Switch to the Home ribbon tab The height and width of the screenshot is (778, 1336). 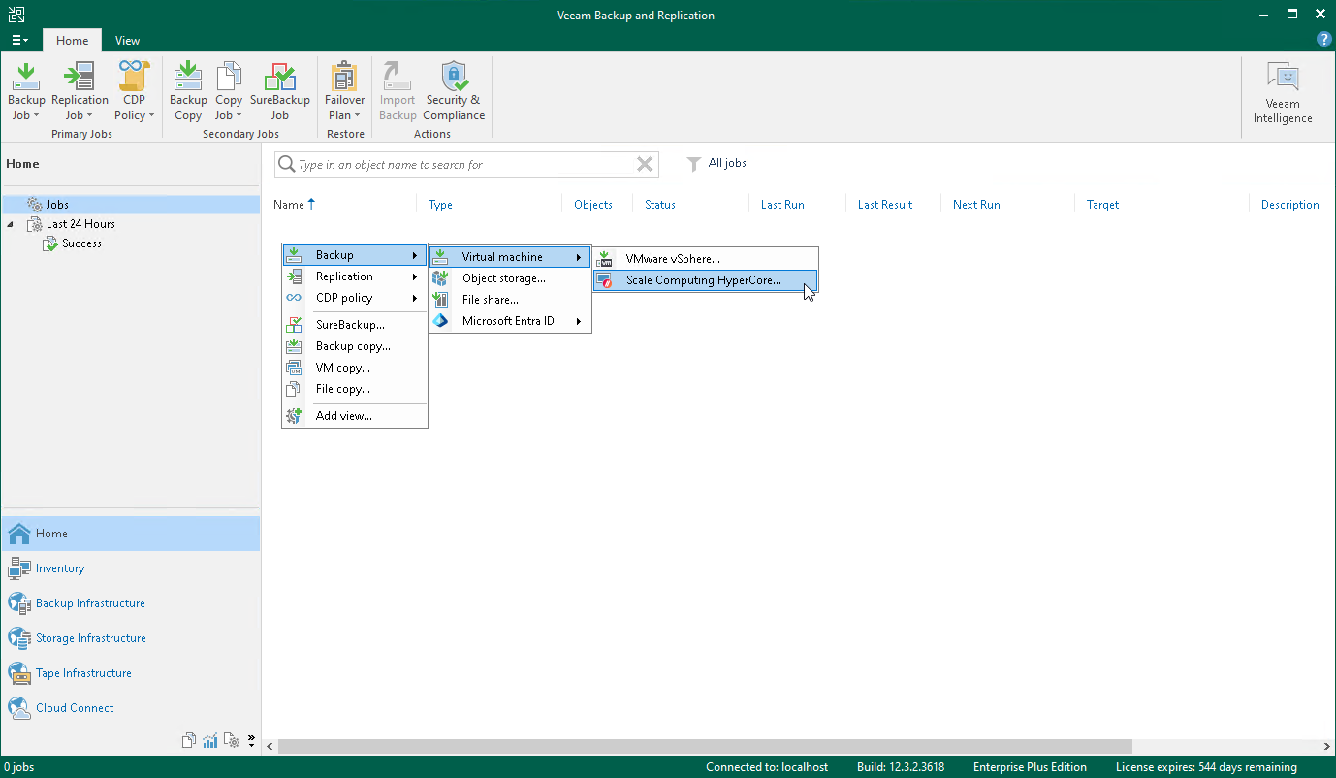(72, 41)
